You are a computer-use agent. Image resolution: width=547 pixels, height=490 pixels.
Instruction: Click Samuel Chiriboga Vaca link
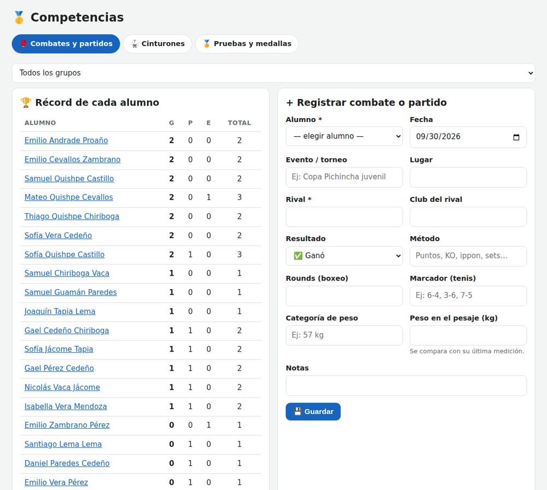pos(67,273)
